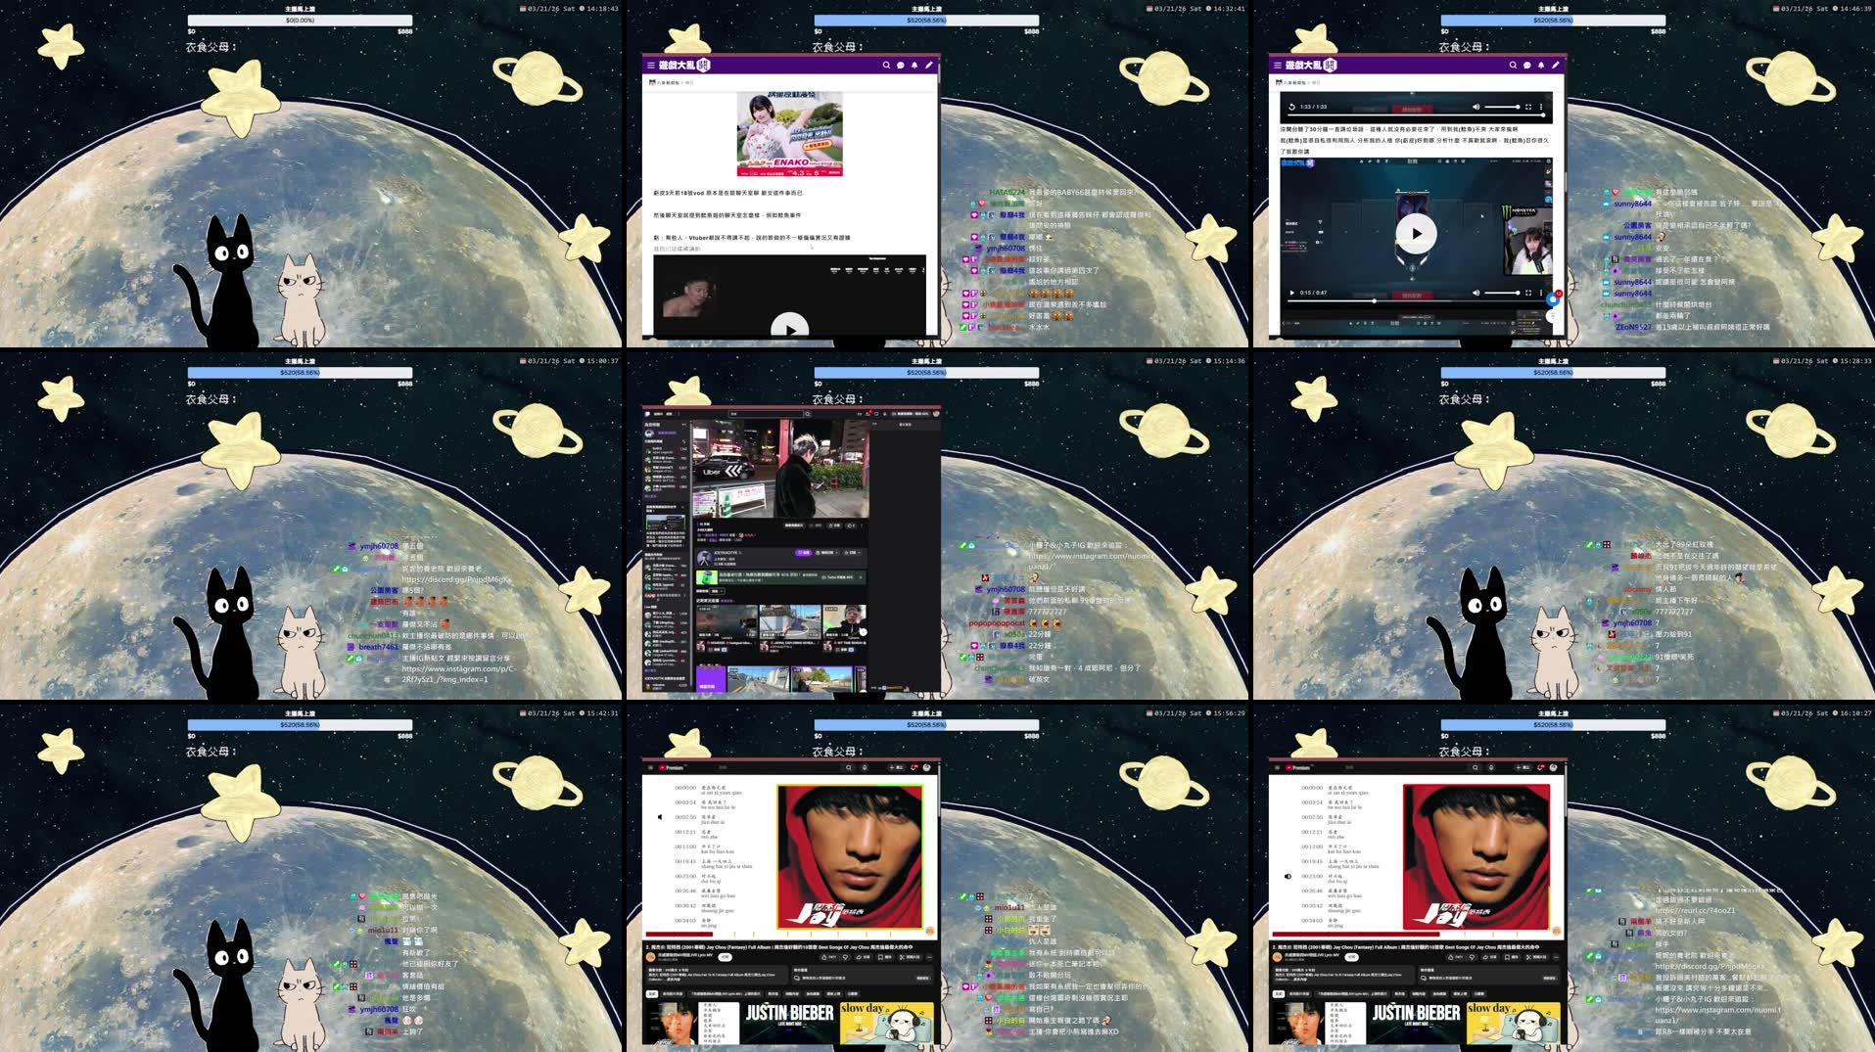The width and height of the screenshot is (1875, 1052).
Task: Open Justin Bieber video thumbnail in 15:56:29 frame
Action: 789,1023
